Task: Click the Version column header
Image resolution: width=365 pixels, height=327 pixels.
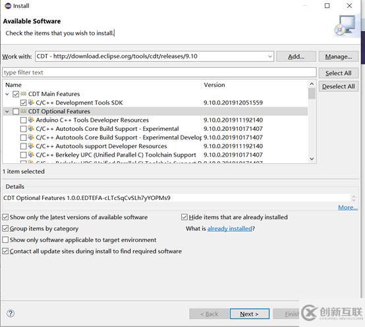Action: tap(214, 85)
